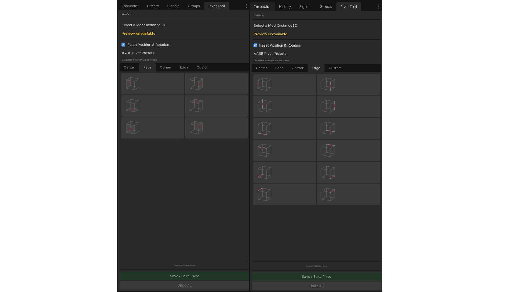
Task: Pick the top-face pivot preset cube
Action: [x=216, y=106]
